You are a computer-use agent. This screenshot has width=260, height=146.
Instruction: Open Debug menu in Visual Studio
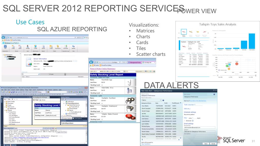click(x=22, y=90)
